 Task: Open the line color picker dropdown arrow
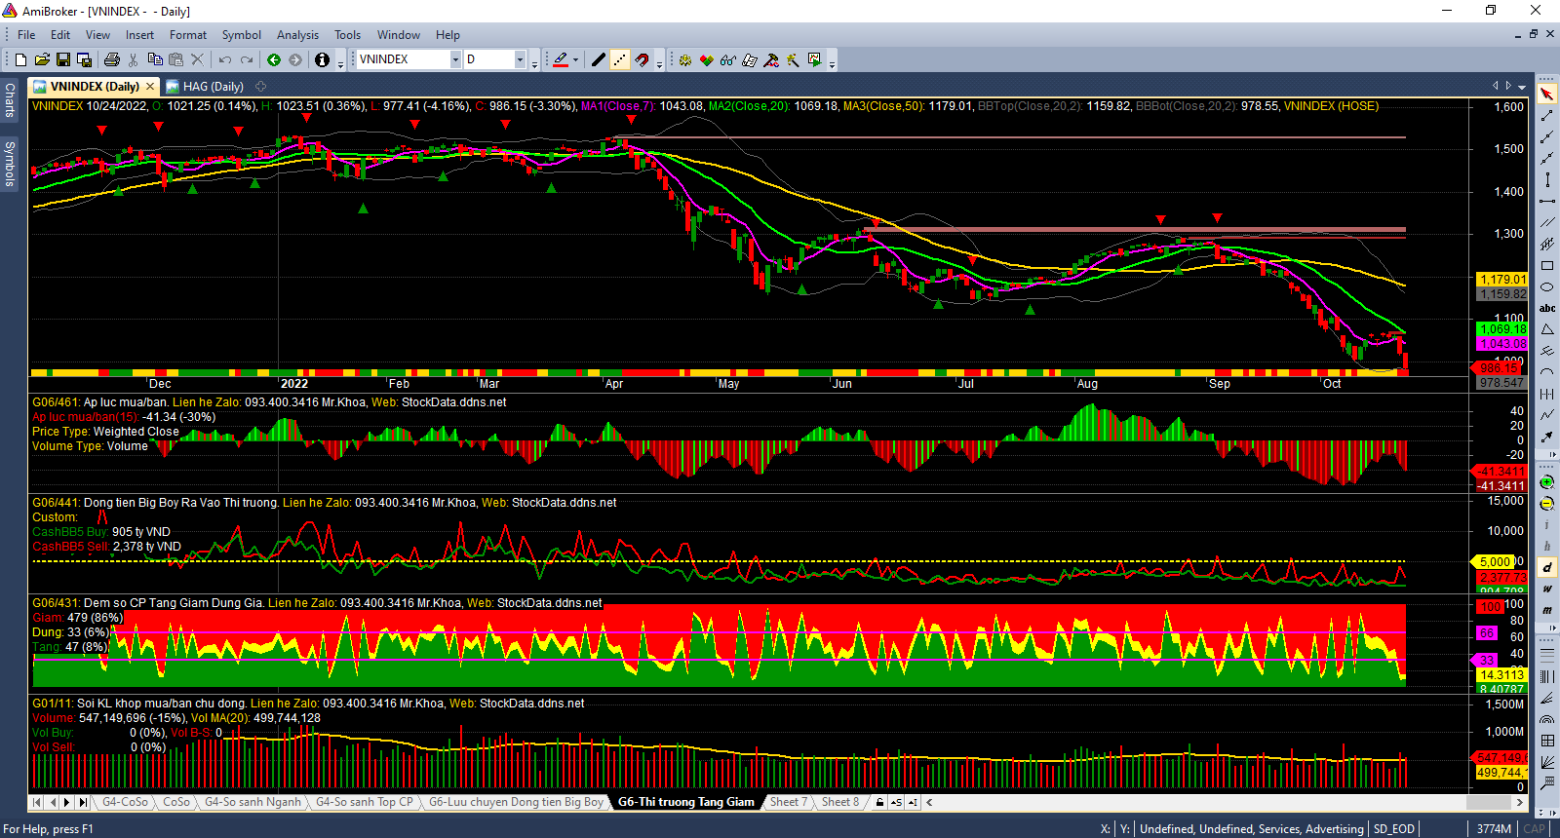point(575,59)
